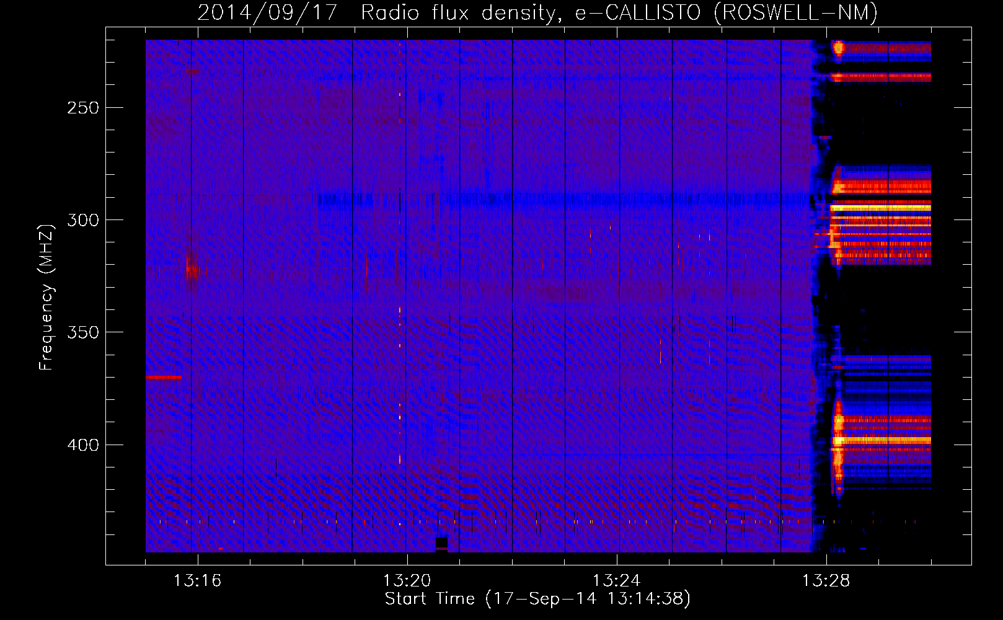
Task: Click the 13:28 time tick label
Action: click(826, 581)
